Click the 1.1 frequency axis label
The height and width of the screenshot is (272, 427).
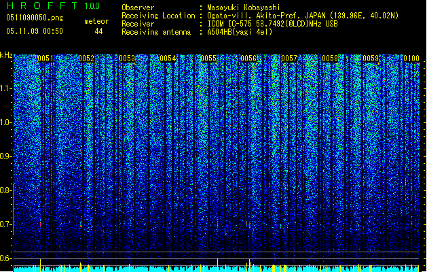pyautogui.click(x=6, y=88)
